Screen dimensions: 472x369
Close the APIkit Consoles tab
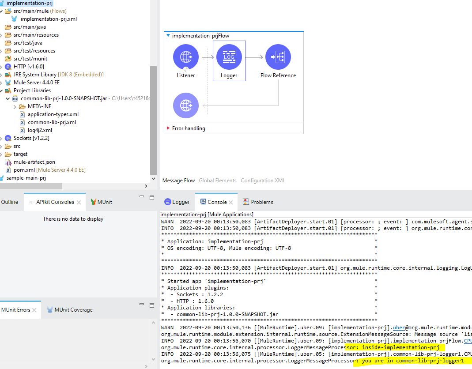point(79,203)
